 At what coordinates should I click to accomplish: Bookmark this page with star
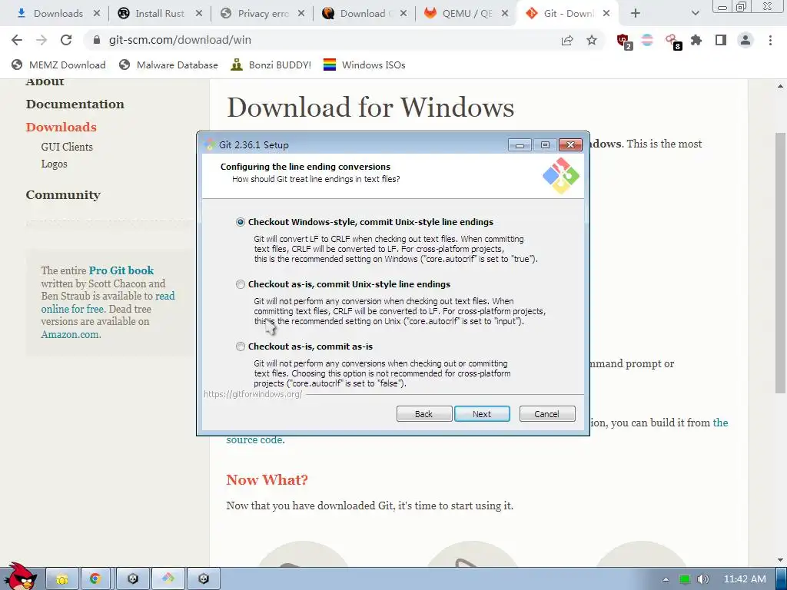(592, 40)
